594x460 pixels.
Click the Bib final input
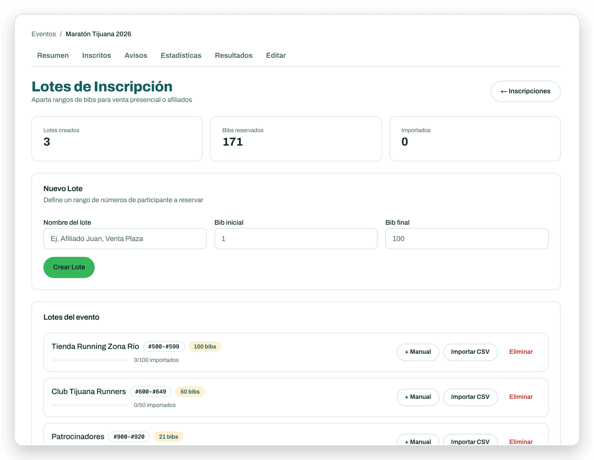pos(467,238)
